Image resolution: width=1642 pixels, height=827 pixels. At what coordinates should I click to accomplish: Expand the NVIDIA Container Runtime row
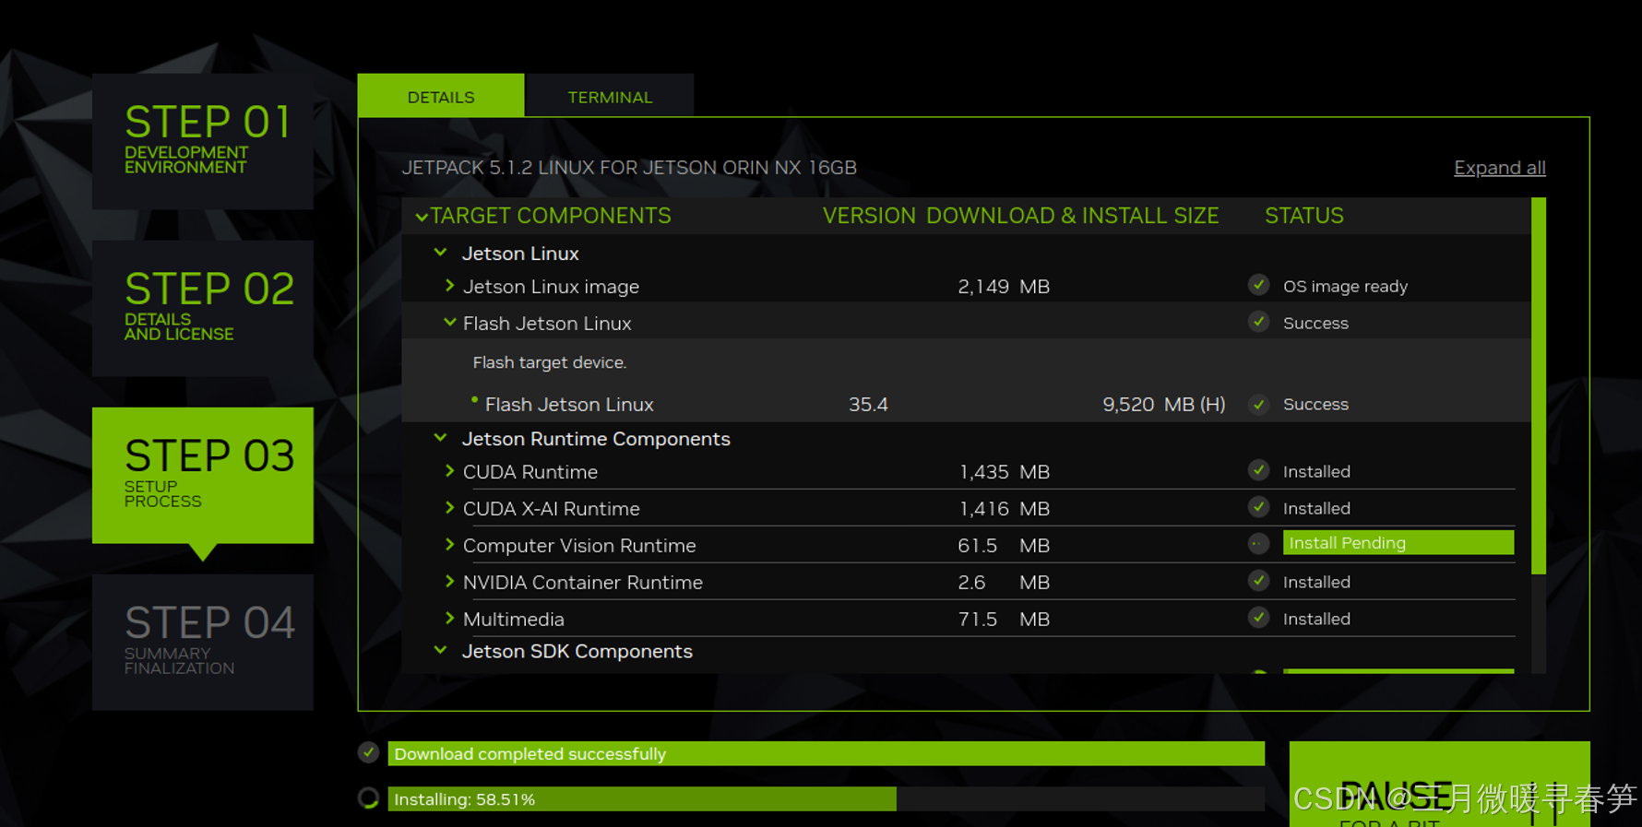pos(449,582)
